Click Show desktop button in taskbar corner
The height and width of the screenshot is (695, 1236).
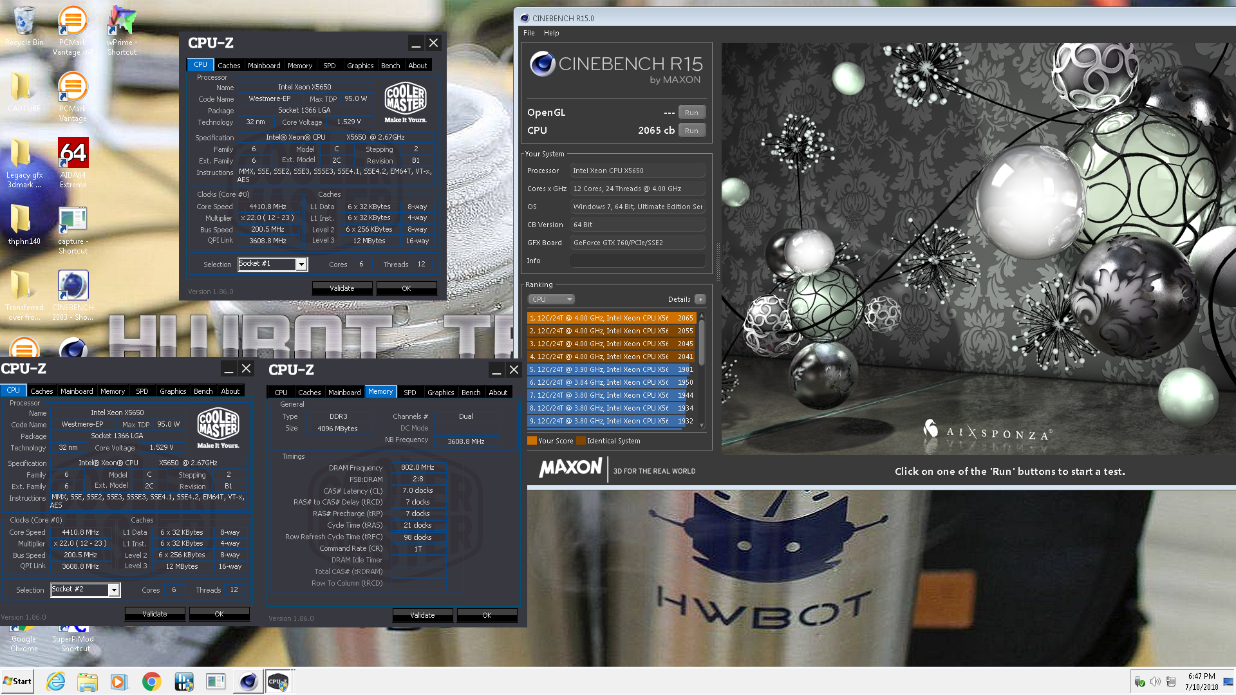pos(1229,681)
